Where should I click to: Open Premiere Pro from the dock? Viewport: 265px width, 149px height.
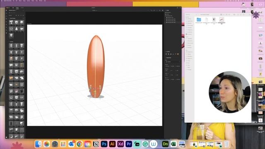[129, 144]
